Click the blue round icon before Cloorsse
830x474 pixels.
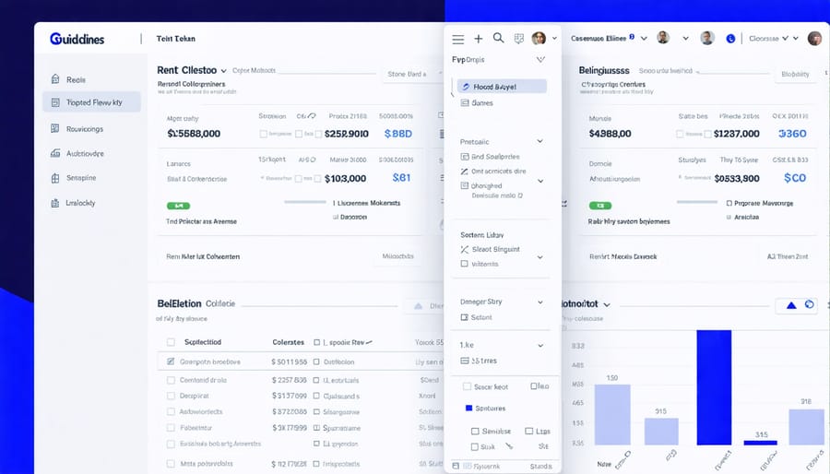coord(730,38)
